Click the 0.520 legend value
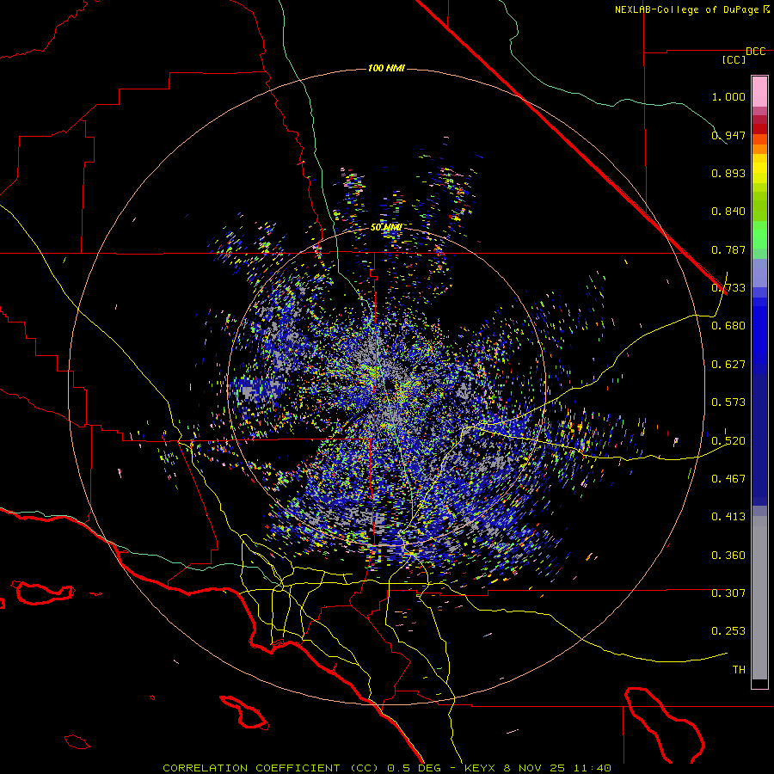This screenshot has width=774, height=774. [728, 440]
